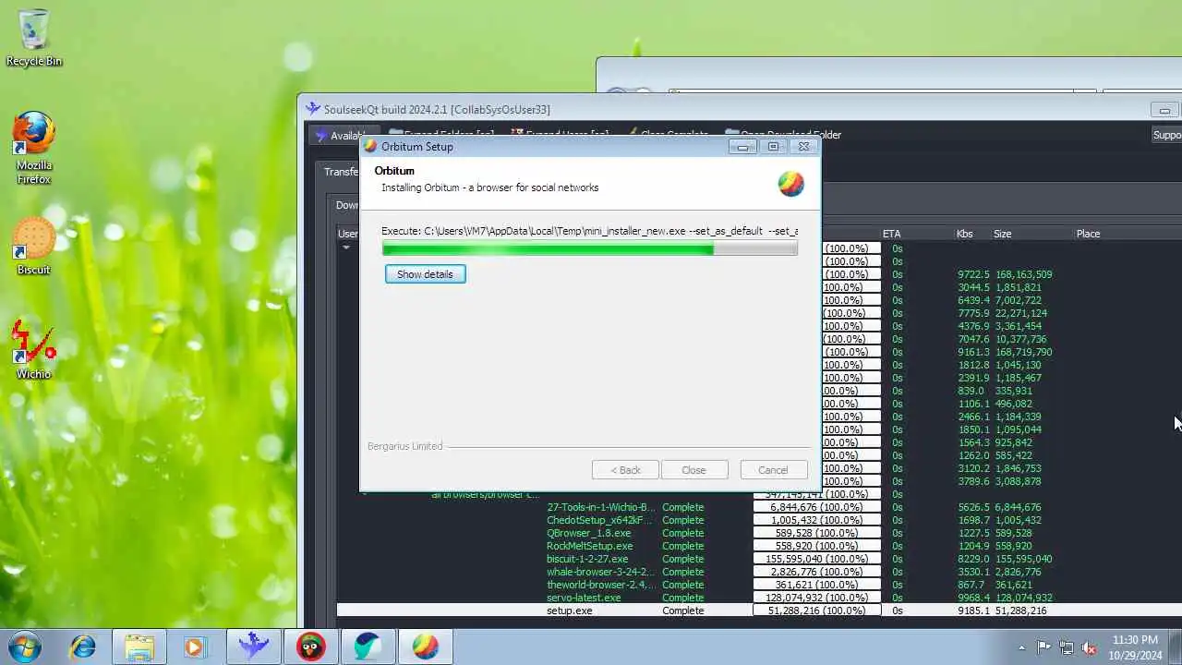The image size is (1182, 665).
Task: Click the Open Download Folder icon in SoulseekQt
Action: click(x=732, y=135)
